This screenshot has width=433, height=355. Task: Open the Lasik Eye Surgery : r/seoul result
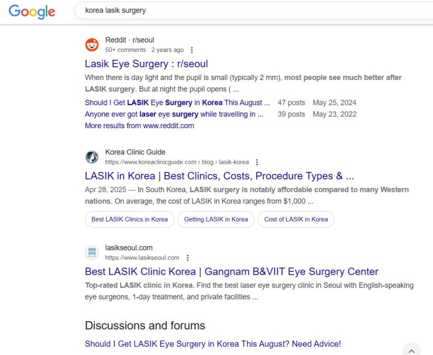[146, 64]
